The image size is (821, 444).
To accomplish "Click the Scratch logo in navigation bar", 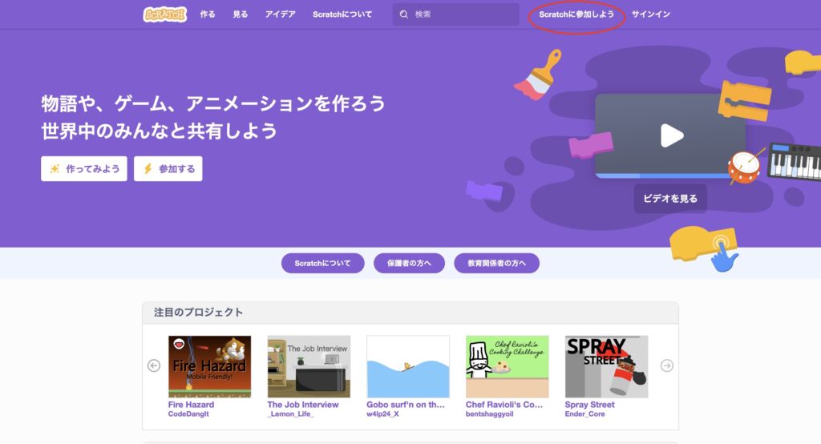I will pos(165,14).
